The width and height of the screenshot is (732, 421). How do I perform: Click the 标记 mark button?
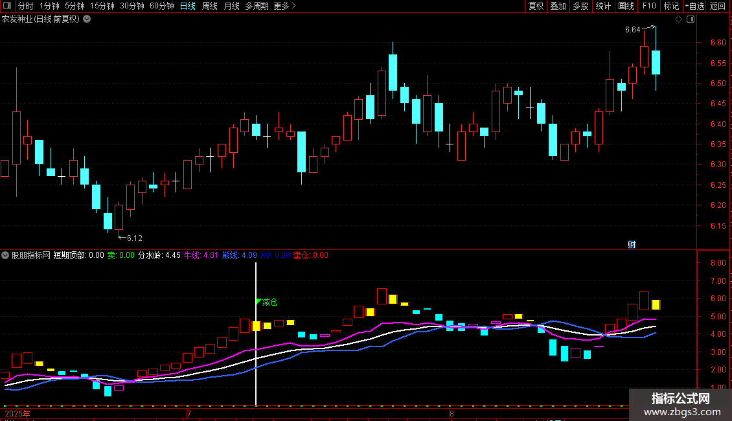671,6
